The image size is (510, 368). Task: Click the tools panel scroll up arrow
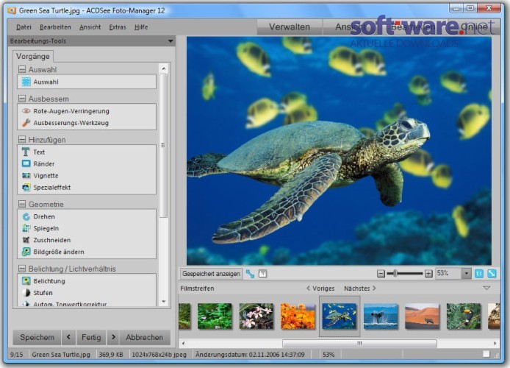164,68
